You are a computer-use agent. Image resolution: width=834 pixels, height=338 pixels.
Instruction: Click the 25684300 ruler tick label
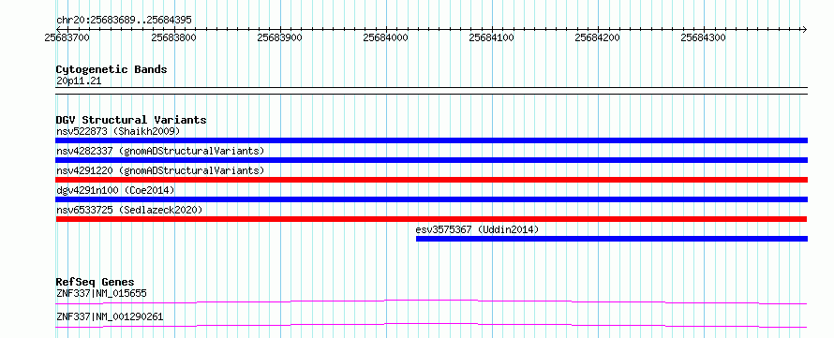[x=704, y=37]
